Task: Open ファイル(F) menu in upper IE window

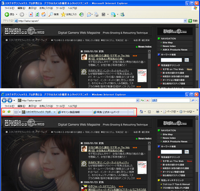Action: point(9,8)
